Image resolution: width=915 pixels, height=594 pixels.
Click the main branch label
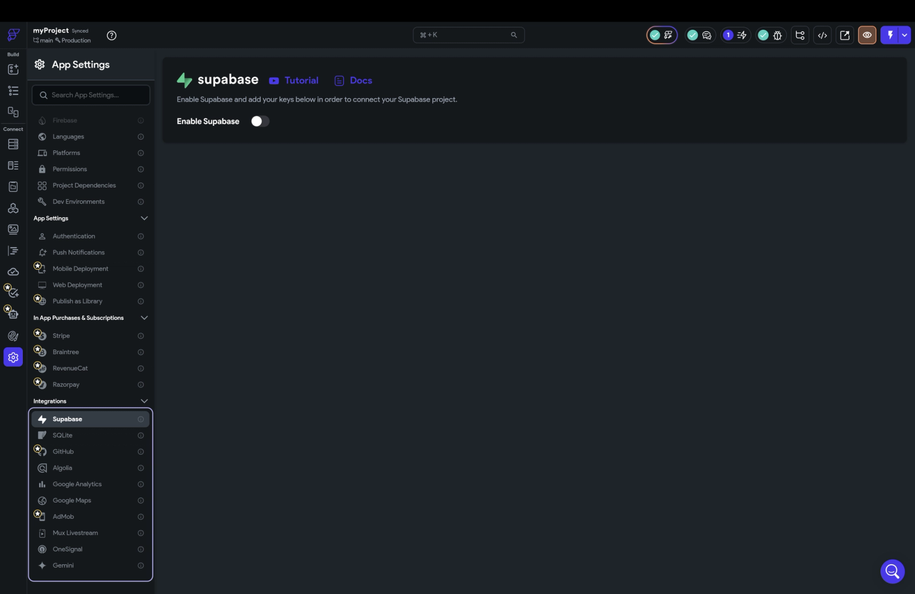[x=43, y=41]
